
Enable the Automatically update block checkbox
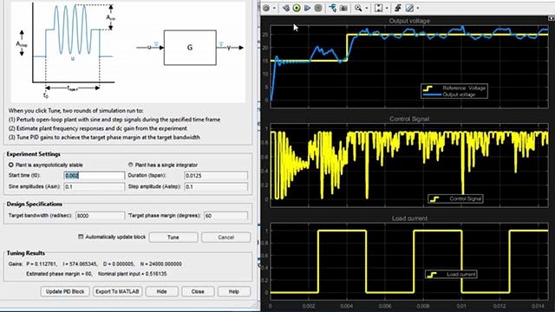coord(81,237)
